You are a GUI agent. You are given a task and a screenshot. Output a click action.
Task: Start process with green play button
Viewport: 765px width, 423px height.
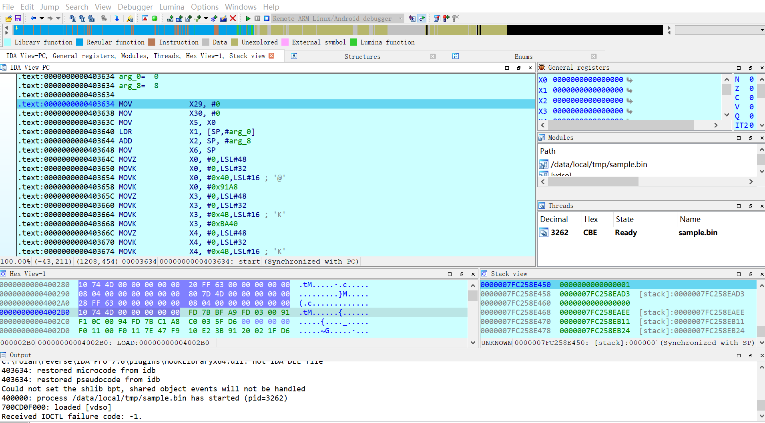click(248, 18)
